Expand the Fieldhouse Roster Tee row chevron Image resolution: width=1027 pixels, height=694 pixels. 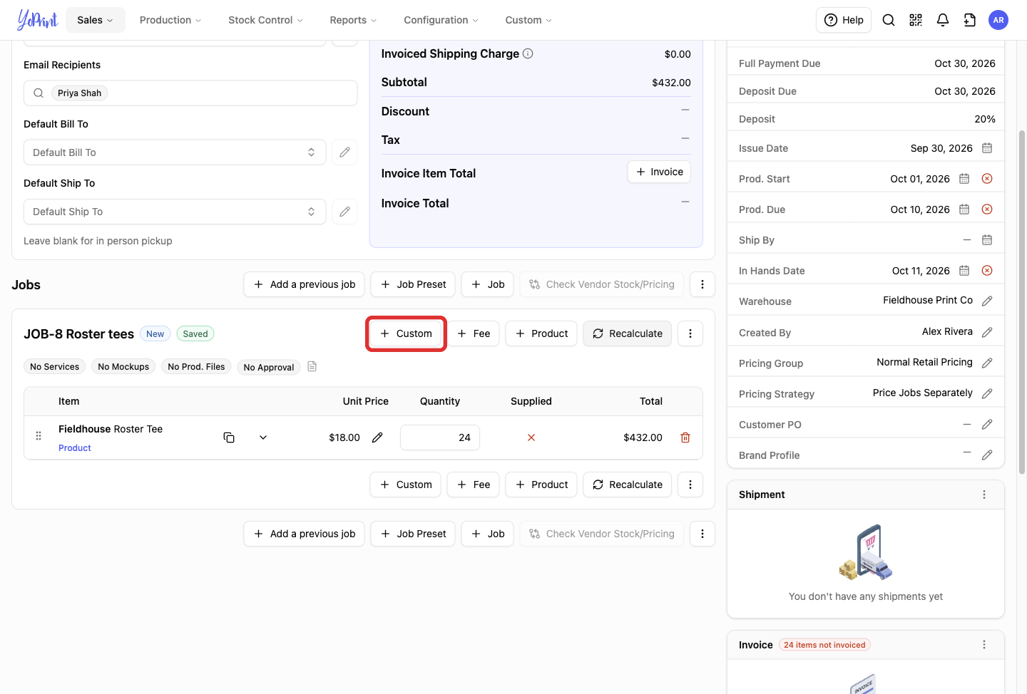pos(263,437)
